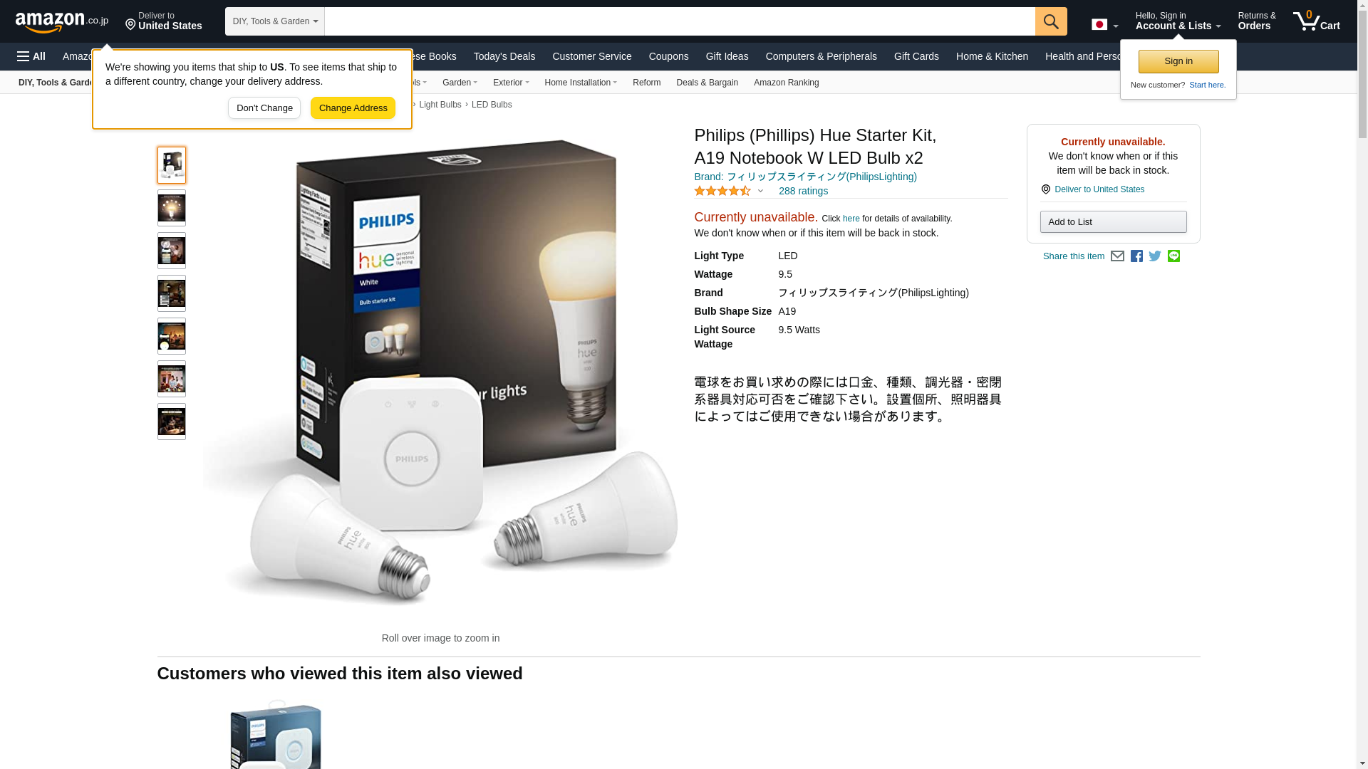
Task: Share this item on LINE
Action: point(1173,256)
